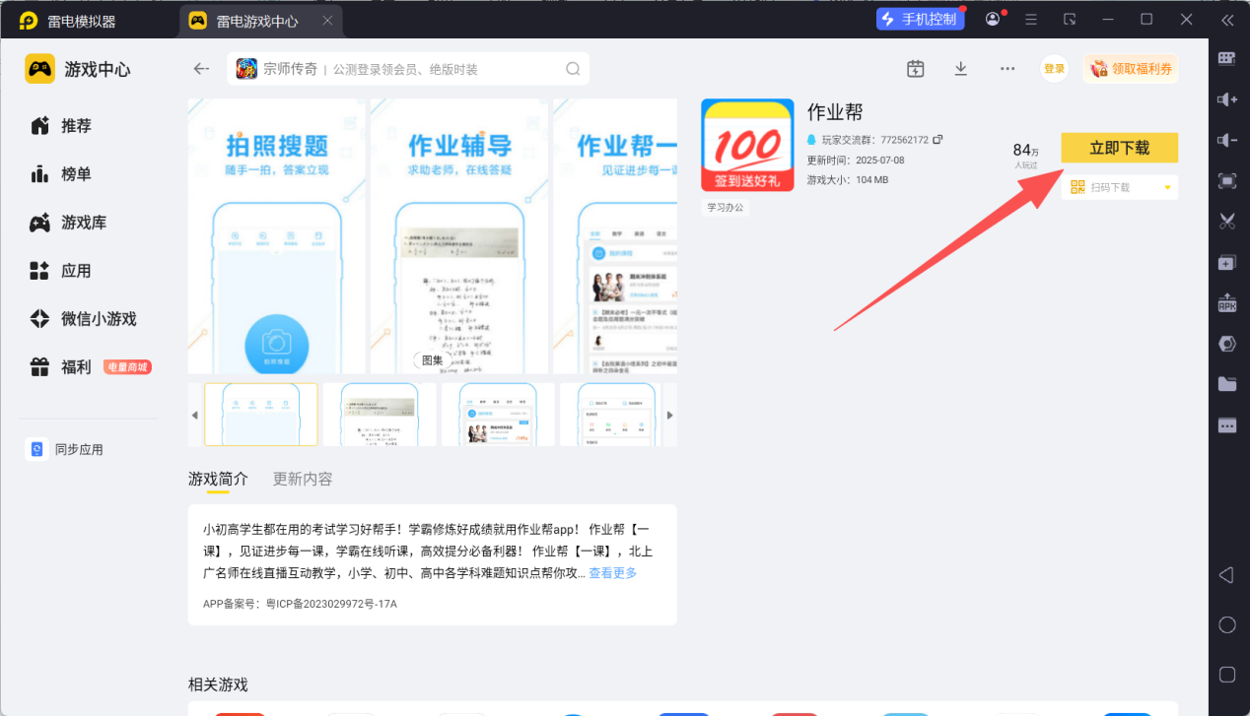Expand the 扫码下载 dropdown
This screenshot has height=716, width=1250.
click(1167, 187)
